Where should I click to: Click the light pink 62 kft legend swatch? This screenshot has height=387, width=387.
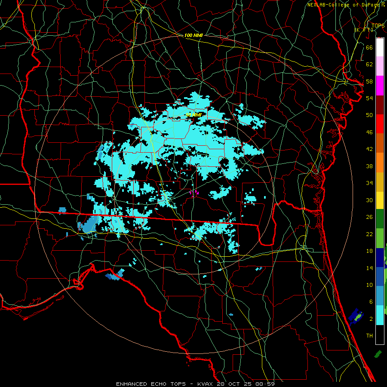380,66
